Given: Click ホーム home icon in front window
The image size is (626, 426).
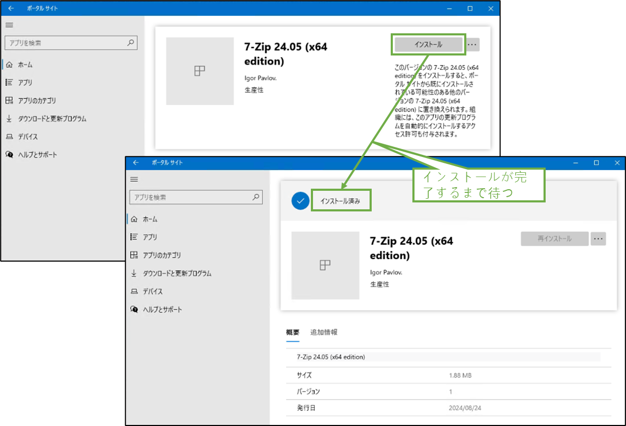Looking at the screenshot, I should [x=134, y=219].
